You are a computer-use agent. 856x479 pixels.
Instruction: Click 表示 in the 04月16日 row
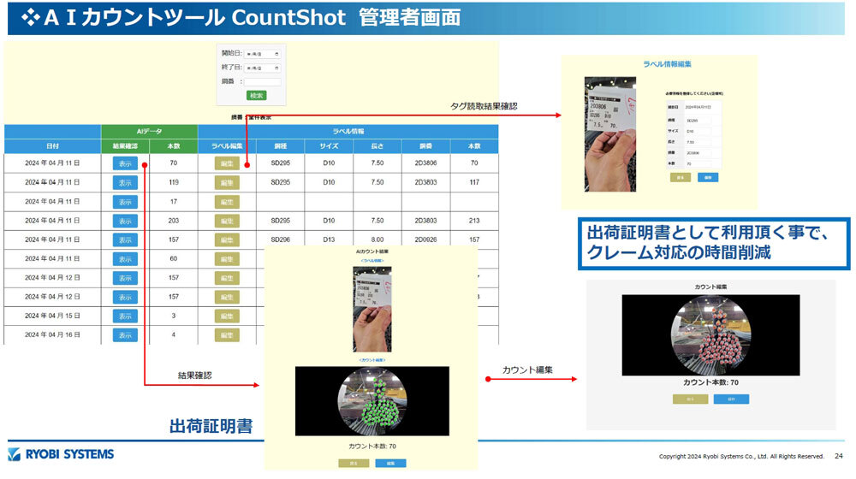pyautogui.click(x=125, y=335)
